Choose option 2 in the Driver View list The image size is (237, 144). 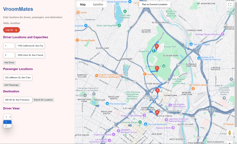pyautogui.click(x=7, y=126)
